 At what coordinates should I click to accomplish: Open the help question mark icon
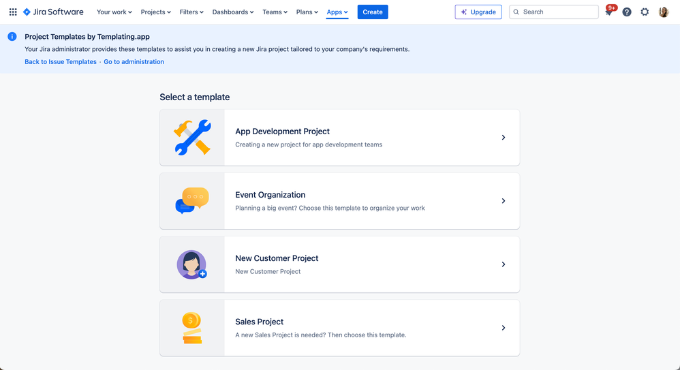click(x=627, y=12)
